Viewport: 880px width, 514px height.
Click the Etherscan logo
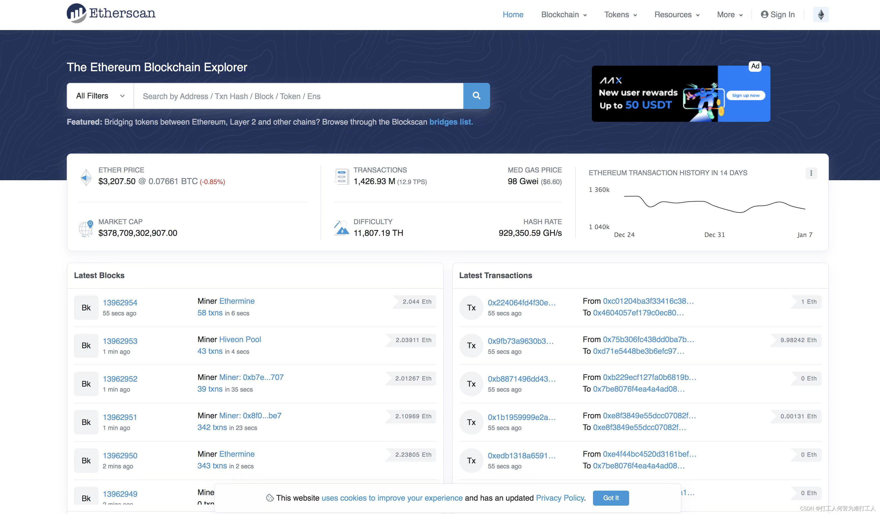click(x=111, y=13)
